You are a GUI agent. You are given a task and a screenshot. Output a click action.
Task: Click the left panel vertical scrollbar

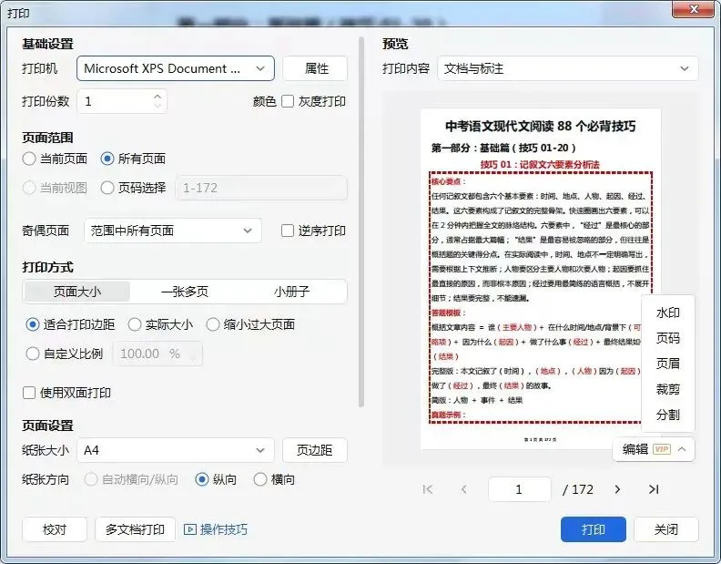click(x=361, y=221)
